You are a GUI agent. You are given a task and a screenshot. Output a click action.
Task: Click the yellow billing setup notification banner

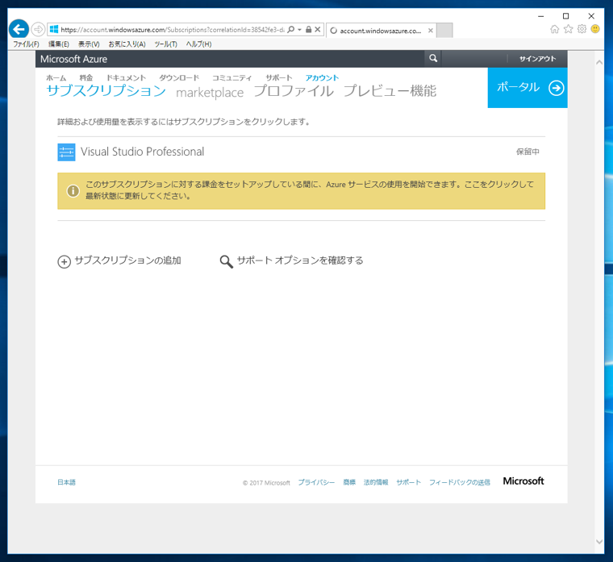301,191
